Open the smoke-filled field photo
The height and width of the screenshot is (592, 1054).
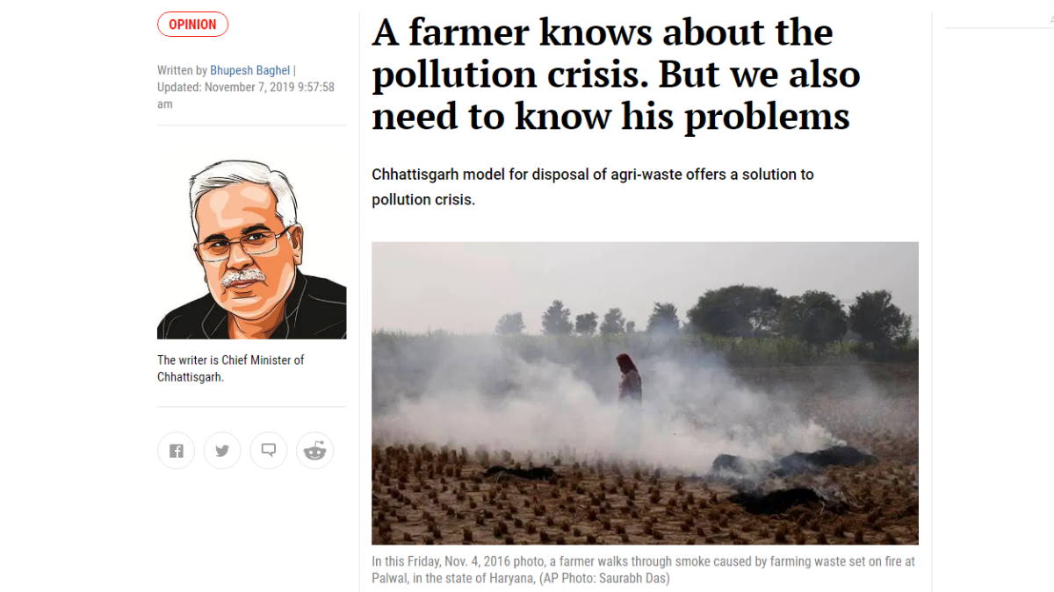[645, 393]
